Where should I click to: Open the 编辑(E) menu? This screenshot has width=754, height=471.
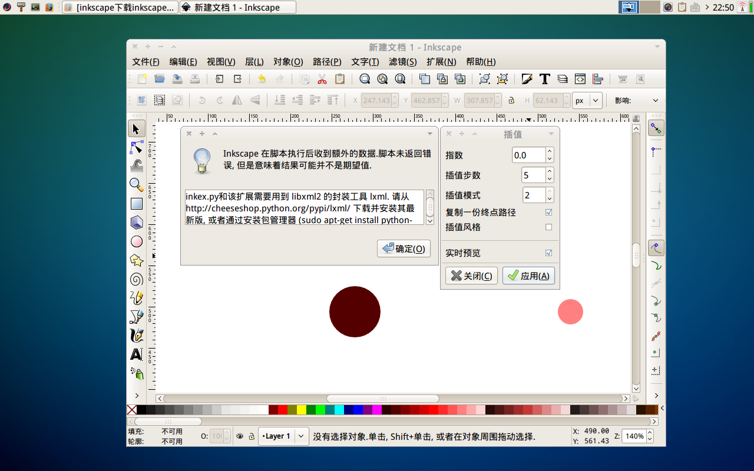click(183, 62)
